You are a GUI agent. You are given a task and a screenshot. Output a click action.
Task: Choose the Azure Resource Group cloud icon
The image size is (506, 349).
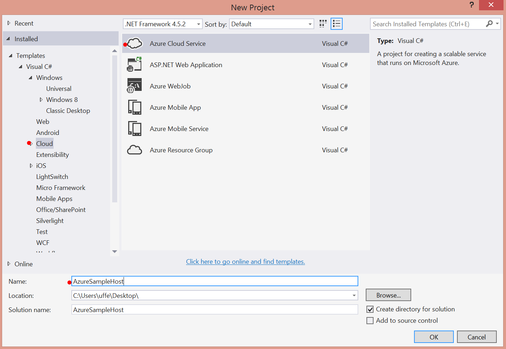(135, 150)
